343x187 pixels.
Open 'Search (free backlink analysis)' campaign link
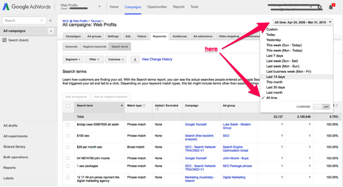click(199, 137)
